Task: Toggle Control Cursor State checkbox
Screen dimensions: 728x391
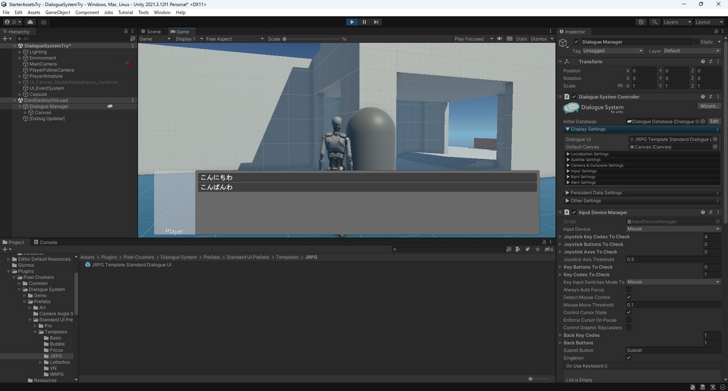Action: [x=629, y=312]
